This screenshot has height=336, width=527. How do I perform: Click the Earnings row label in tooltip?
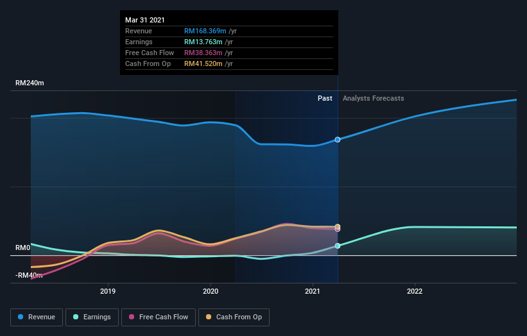(139, 42)
